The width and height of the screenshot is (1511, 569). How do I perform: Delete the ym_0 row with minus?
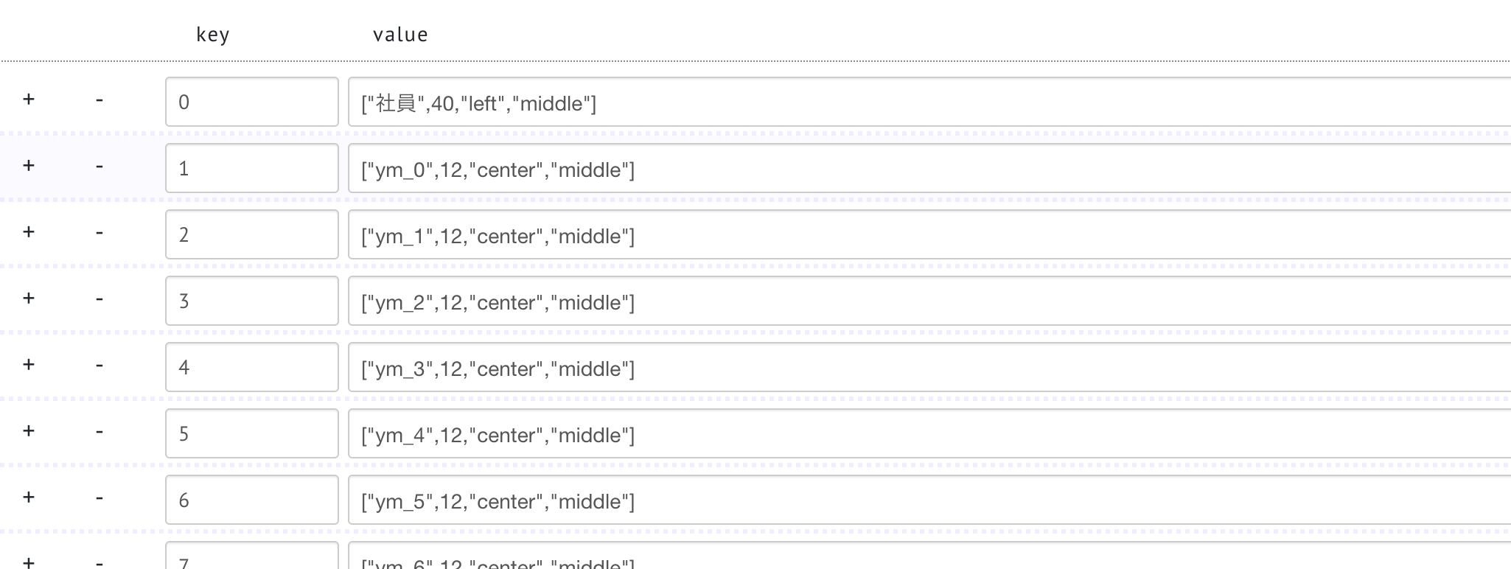point(99,167)
